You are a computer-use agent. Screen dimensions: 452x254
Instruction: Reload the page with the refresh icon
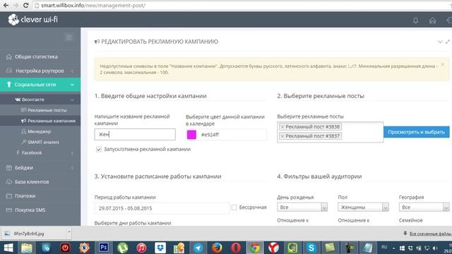coord(25,5)
